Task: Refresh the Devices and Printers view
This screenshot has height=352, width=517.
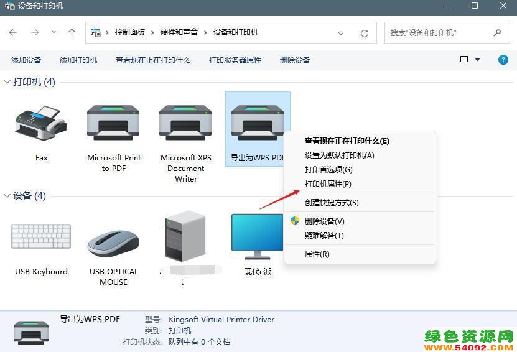Action: [365, 34]
